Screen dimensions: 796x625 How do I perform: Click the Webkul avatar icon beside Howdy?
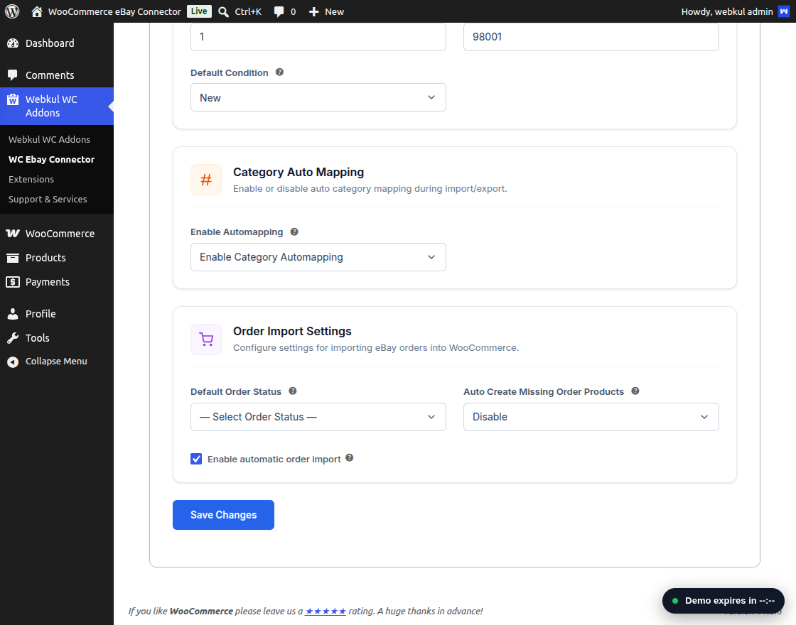pyautogui.click(x=784, y=11)
